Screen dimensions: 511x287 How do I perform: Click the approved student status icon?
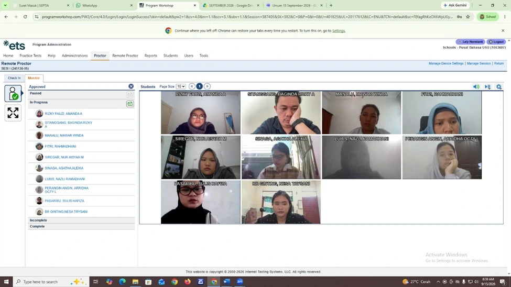click(13, 94)
